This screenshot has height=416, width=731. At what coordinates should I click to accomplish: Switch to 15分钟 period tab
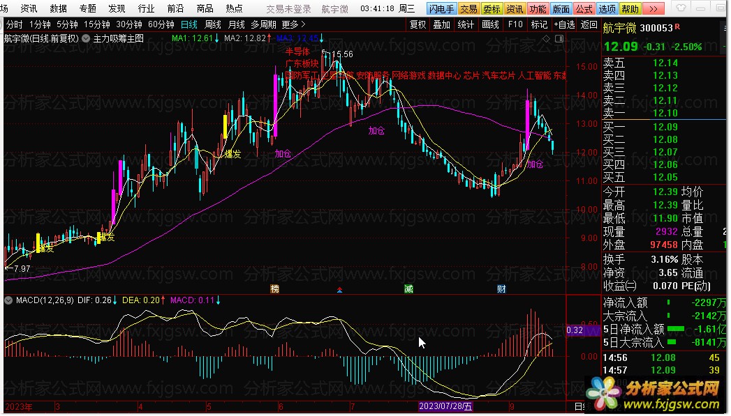tap(97, 24)
